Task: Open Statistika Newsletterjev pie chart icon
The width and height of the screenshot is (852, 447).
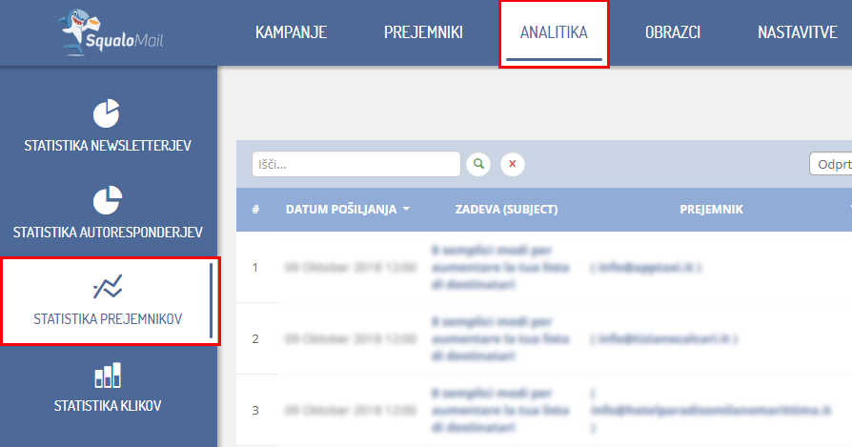Action: [x=107, y=112]
